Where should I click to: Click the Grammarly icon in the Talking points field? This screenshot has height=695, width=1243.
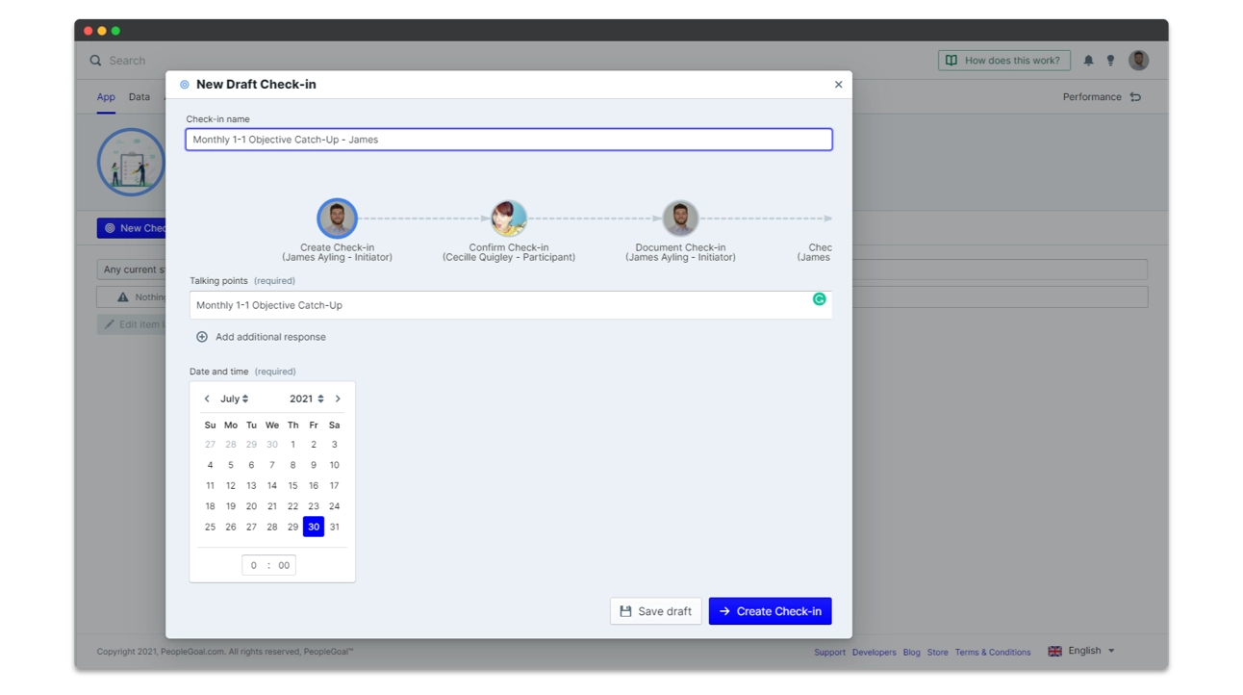click(x=820, y=299)
